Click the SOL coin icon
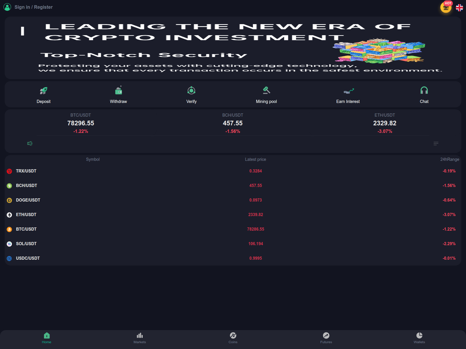 coord(9,244)
